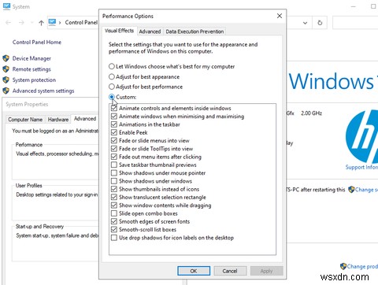Open the address bar history dropdown
This screenshot has height=285, width=378.
tap(305, 23)
